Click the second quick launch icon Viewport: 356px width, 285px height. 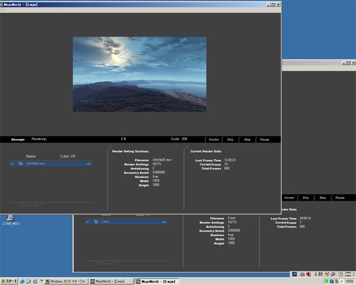click(x=28, y=281)
